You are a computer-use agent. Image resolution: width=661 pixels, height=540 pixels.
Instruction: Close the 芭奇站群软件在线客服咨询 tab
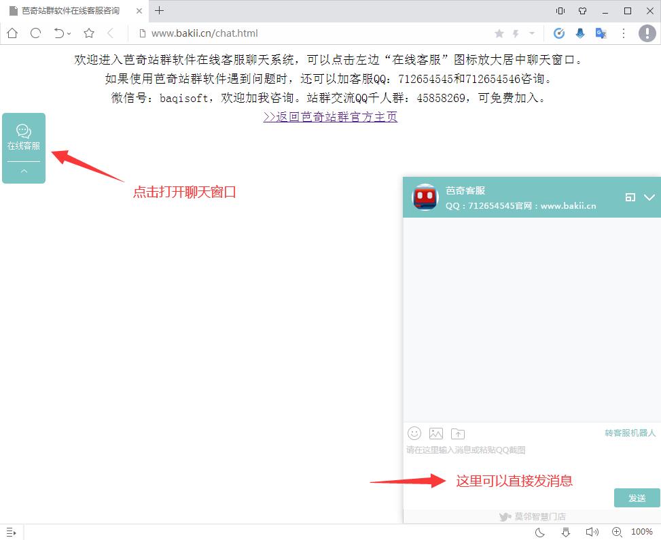pos(139,11)
